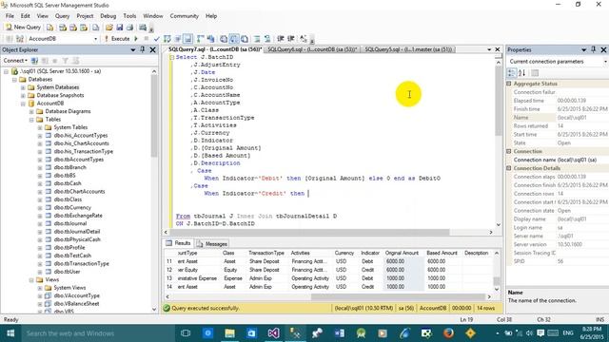
Task: Click the Database Engine Query icon
Action: click(50, 28)
